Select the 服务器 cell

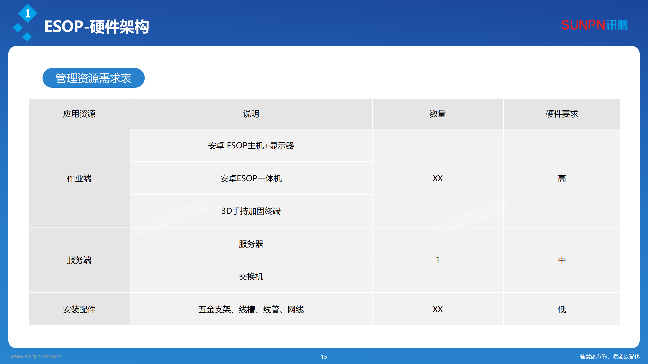click(x=251, y=244)
